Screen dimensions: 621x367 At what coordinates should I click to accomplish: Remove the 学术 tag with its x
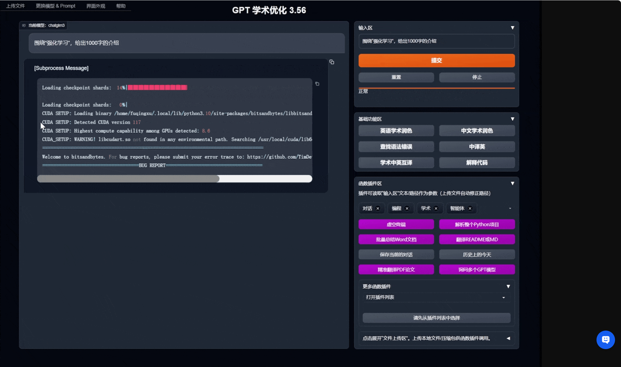[436, 209]
